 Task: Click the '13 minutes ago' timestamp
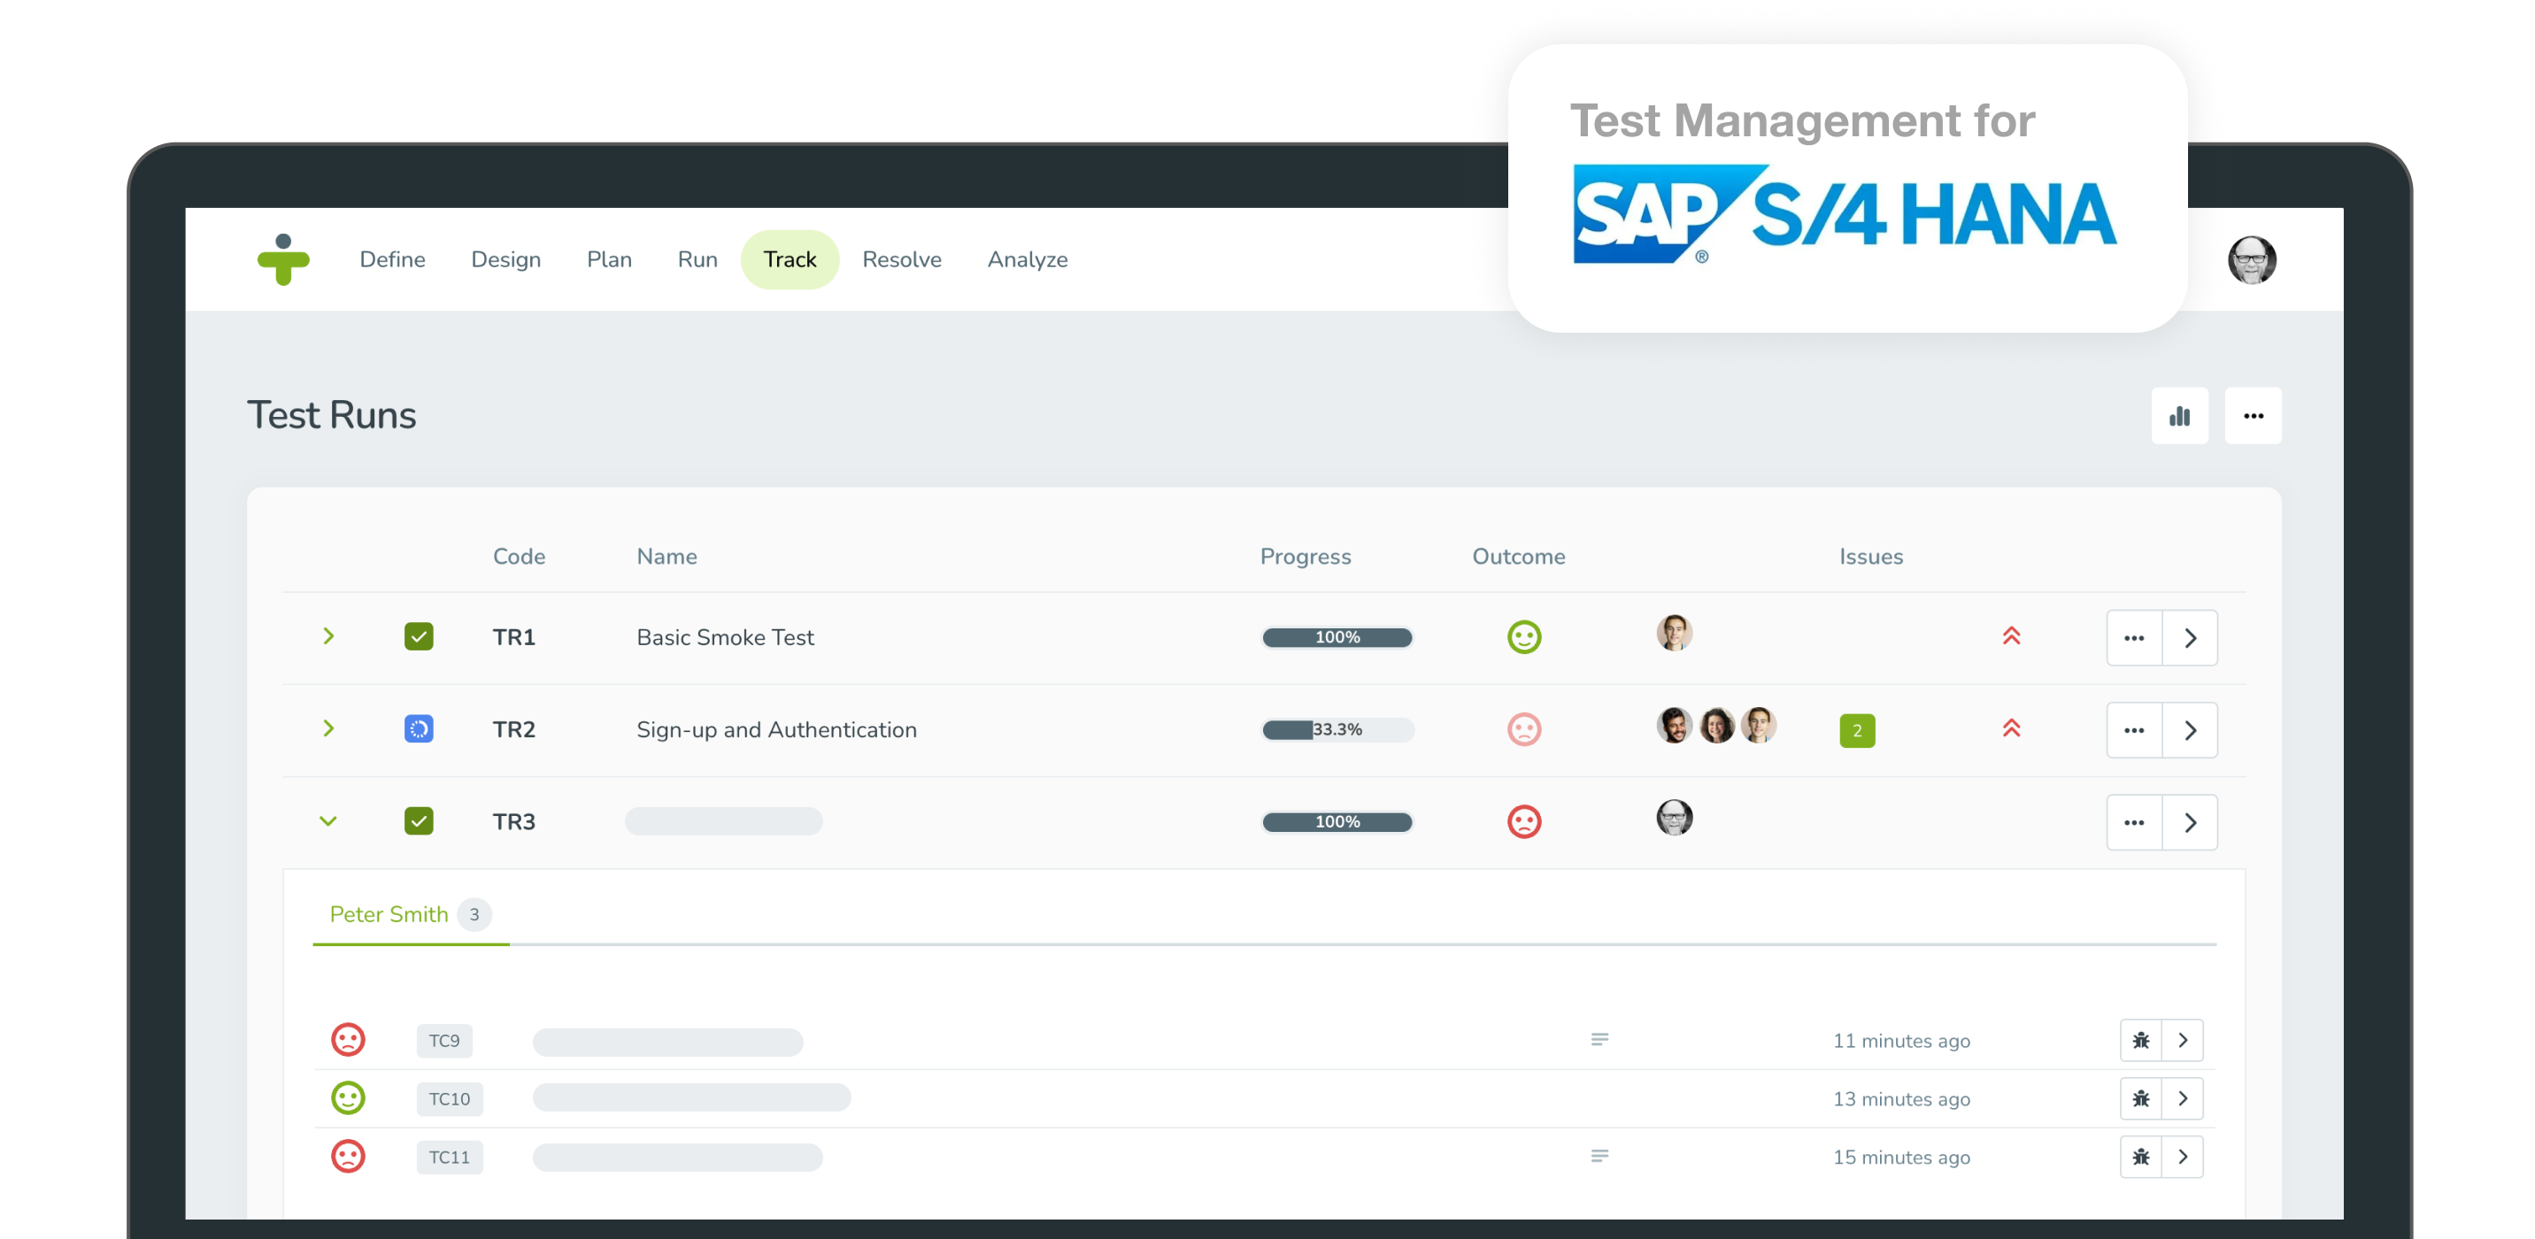[x=1900, y=1099]
